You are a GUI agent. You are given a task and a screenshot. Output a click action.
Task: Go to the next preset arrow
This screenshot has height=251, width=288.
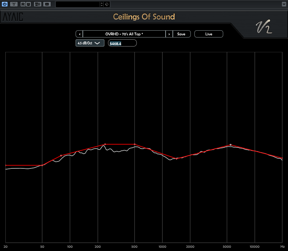click(x=169, y=34)
